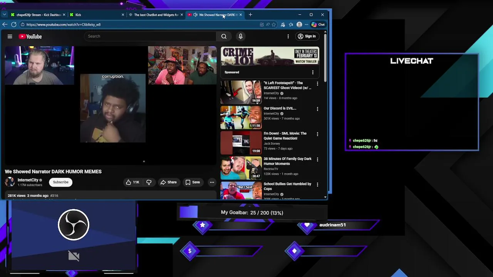Click the 281K views 3 months ago text

pos(28,195)
